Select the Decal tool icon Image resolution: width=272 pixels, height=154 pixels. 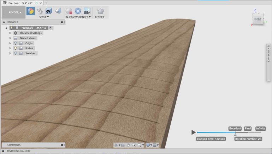coord(49,11)
